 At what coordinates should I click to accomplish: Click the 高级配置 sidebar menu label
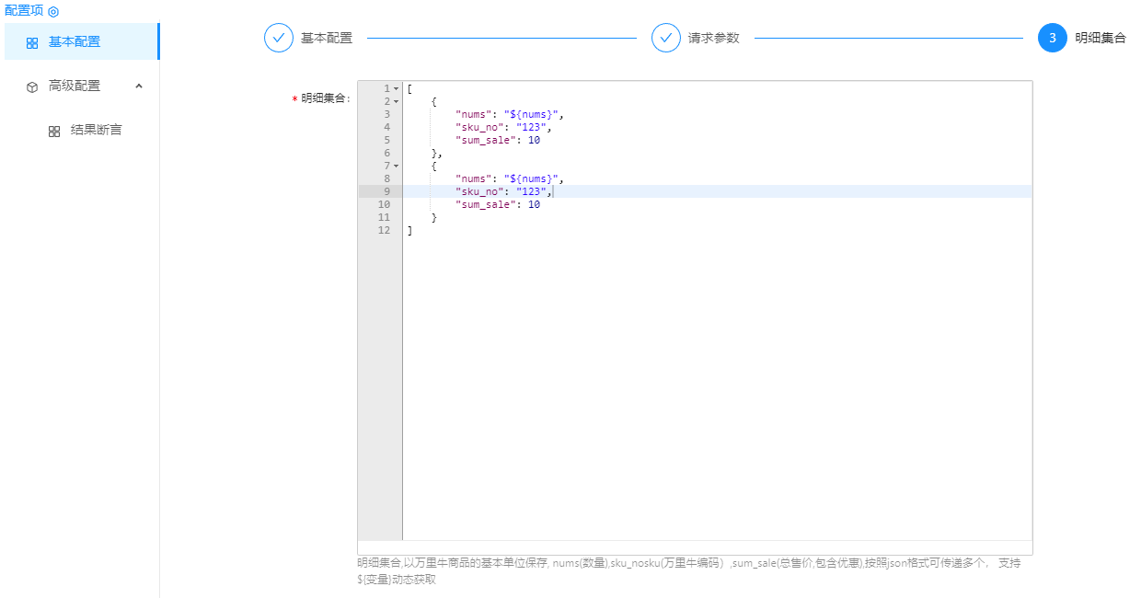[x=75, y=86]
